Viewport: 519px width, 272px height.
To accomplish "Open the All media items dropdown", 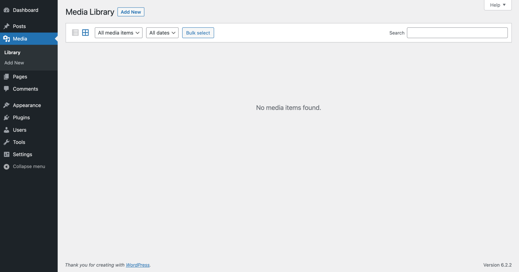I will pos(119,33).
